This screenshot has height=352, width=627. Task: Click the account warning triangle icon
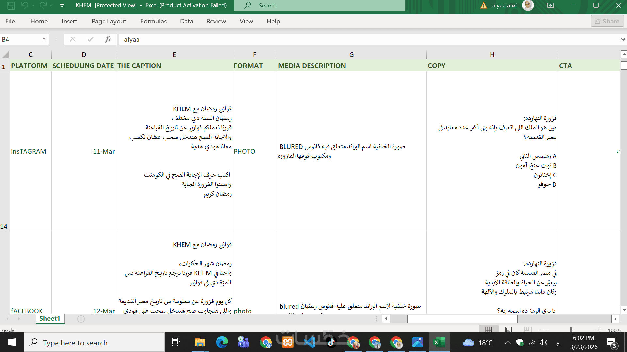[x=484, y=6]
